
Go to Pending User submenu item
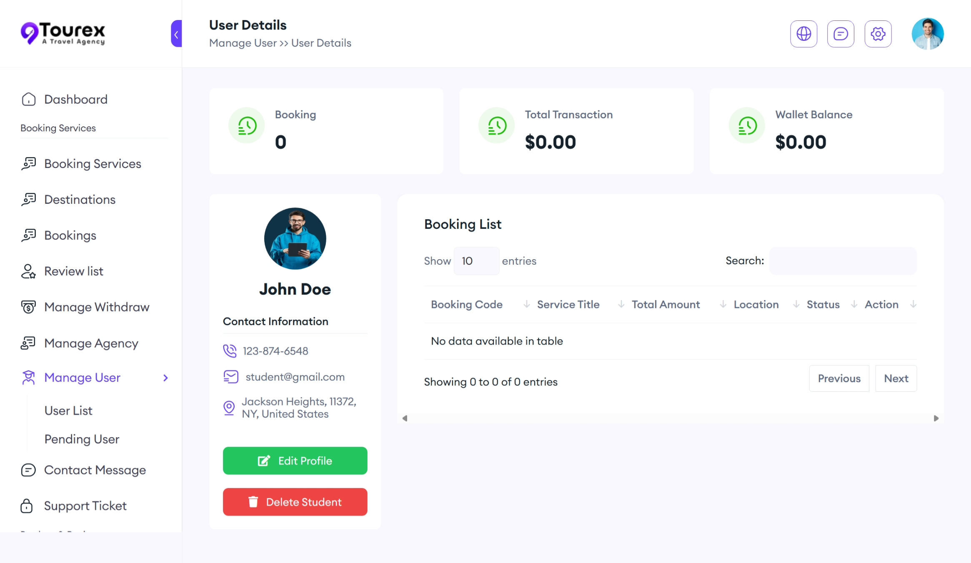coord(82,439)
